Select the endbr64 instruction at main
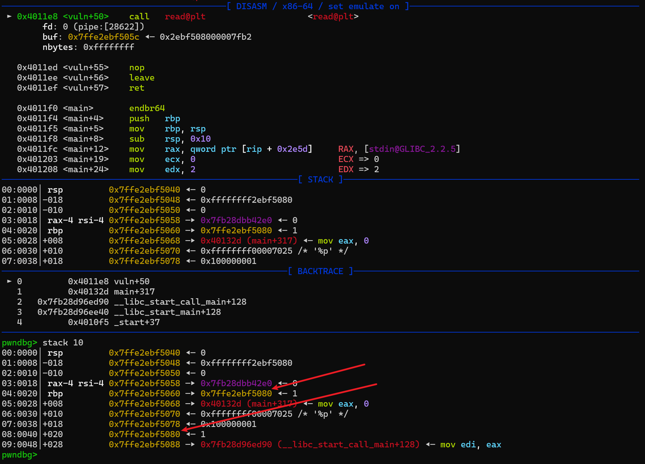This screenshot has width=645, height=464. [x=147, y=108]
